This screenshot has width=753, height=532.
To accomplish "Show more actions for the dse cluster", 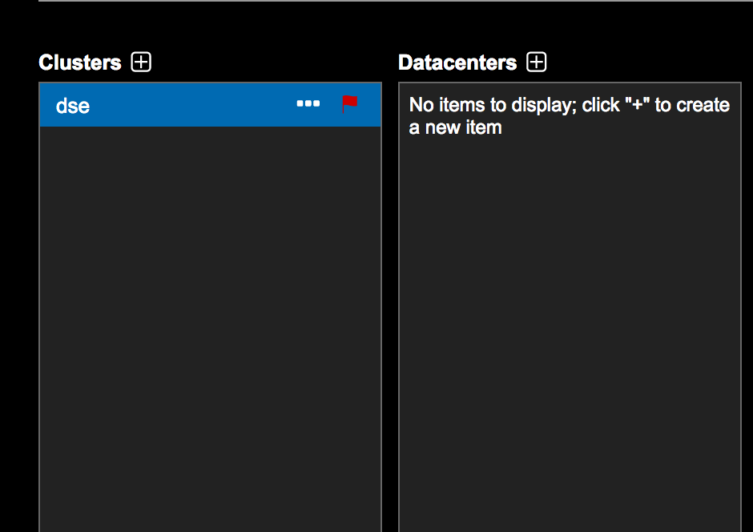I will click(x=308, y=104).
